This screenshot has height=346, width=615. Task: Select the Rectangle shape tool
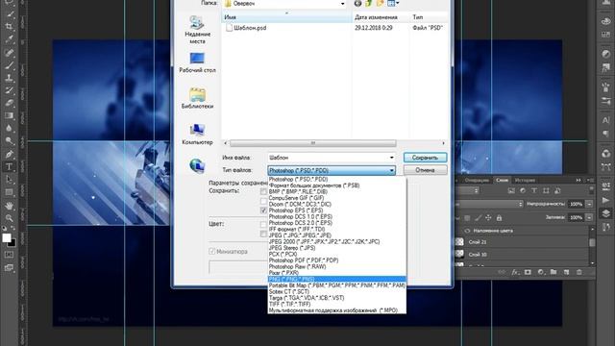point(9,192)
